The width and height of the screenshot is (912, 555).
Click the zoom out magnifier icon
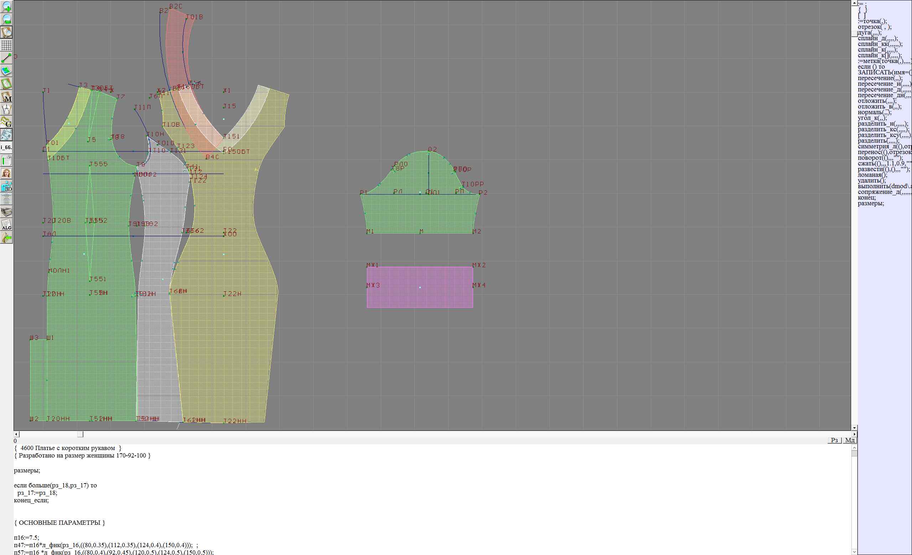click(x=6, y=19)
